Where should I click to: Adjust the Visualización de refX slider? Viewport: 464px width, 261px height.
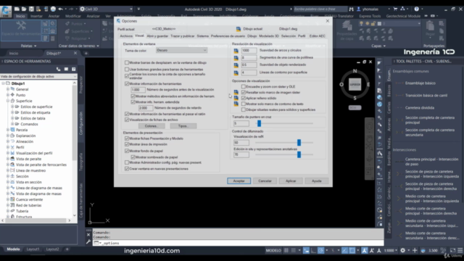click(299, 143)
